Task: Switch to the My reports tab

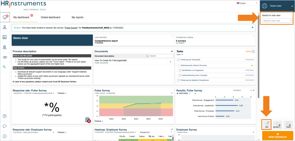Action: point(77,17)
